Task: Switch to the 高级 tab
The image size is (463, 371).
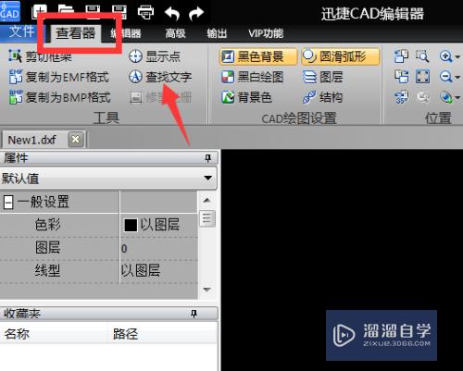Action: (175, 33)
